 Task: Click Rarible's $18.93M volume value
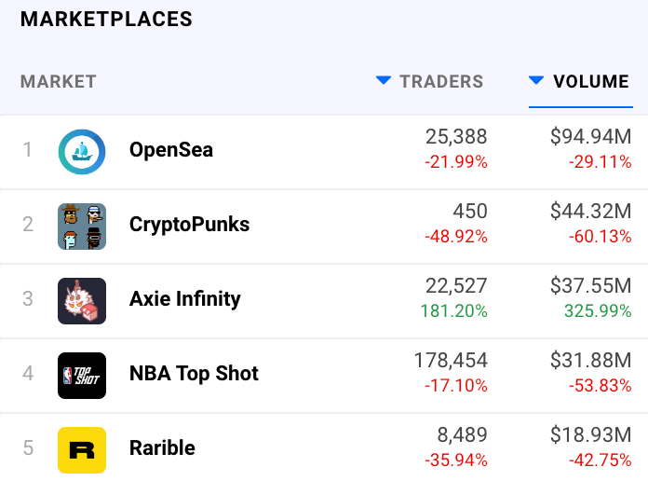(x=590, y=436)
